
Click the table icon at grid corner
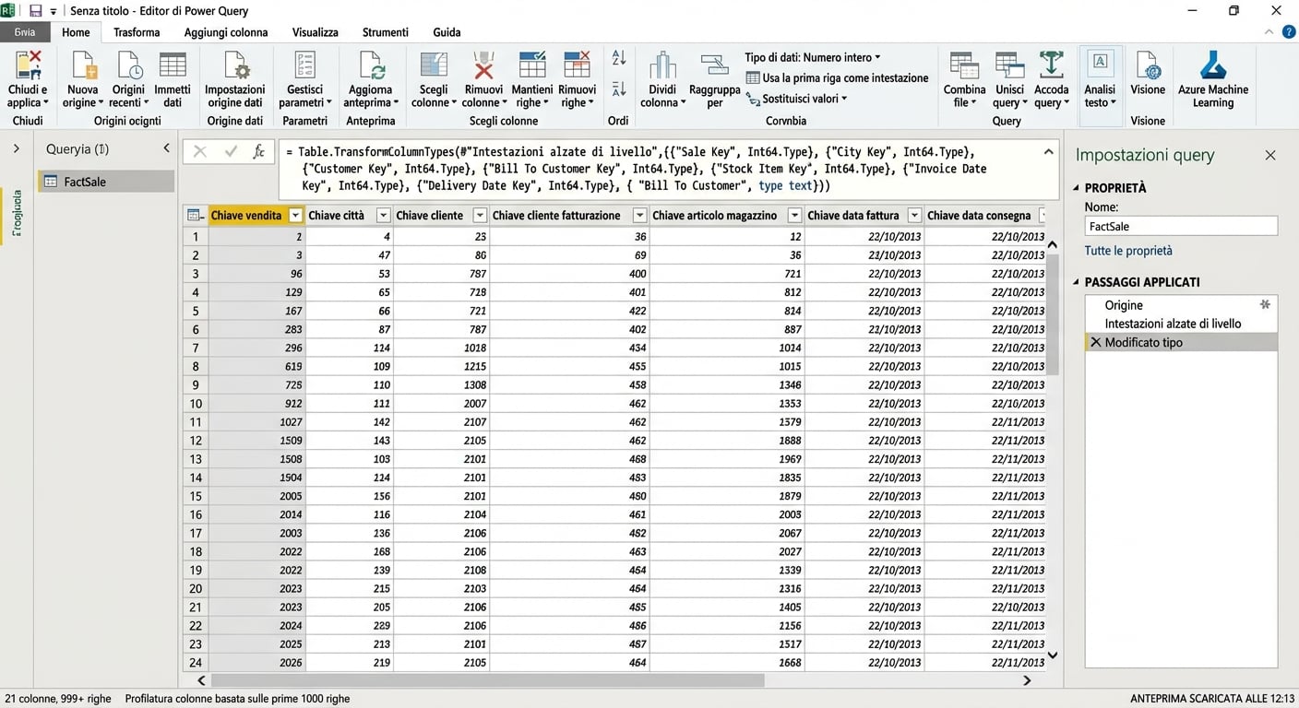[x=196, y=216]
